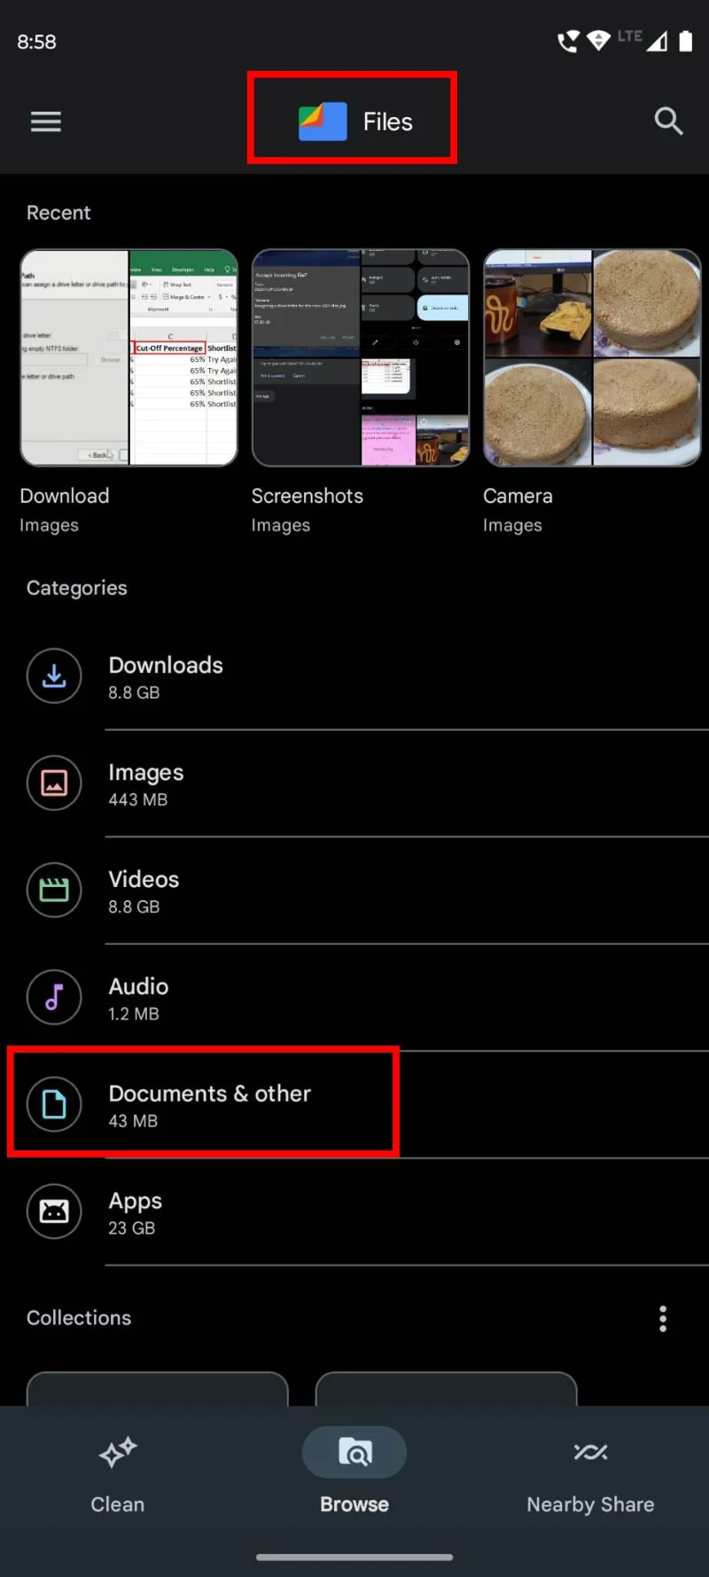Open the hamburger navigation menu
709x1577 pixels.
click(x=46, y=122)
